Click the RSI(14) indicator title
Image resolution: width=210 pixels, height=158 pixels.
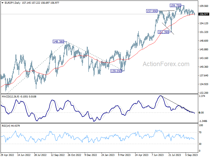click(6, 126)
